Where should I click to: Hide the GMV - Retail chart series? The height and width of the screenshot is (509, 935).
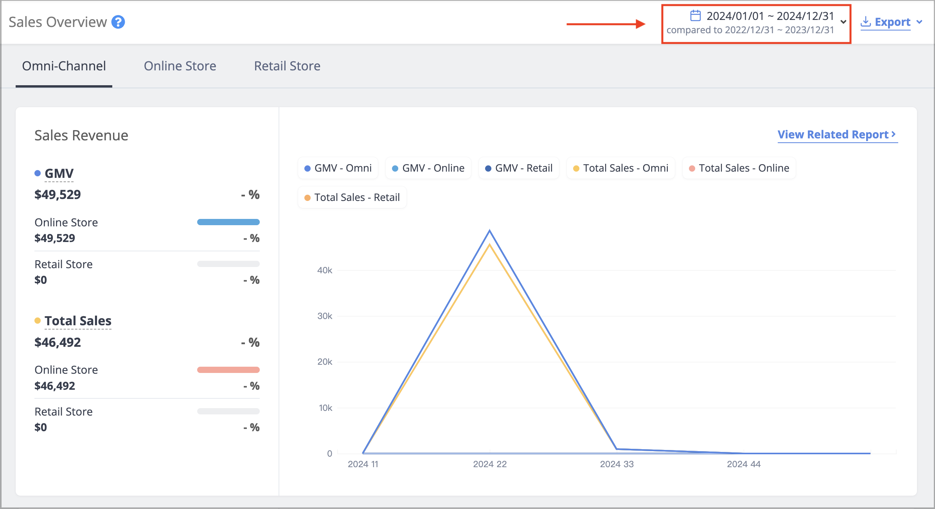point(519,168)
